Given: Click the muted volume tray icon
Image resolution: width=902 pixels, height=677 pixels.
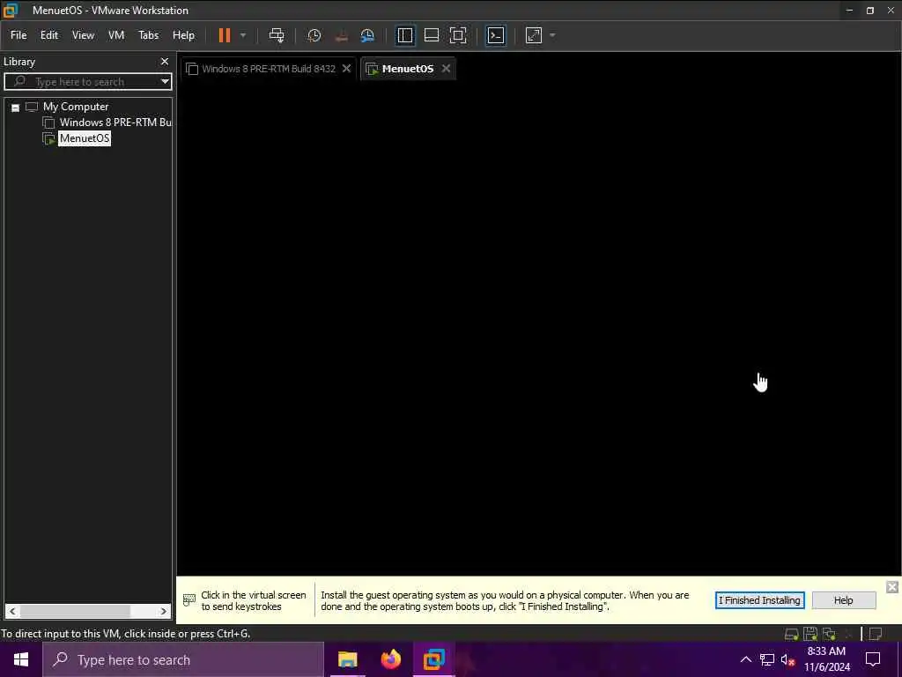Looking at the screenshot, I should tap(787, 659).
